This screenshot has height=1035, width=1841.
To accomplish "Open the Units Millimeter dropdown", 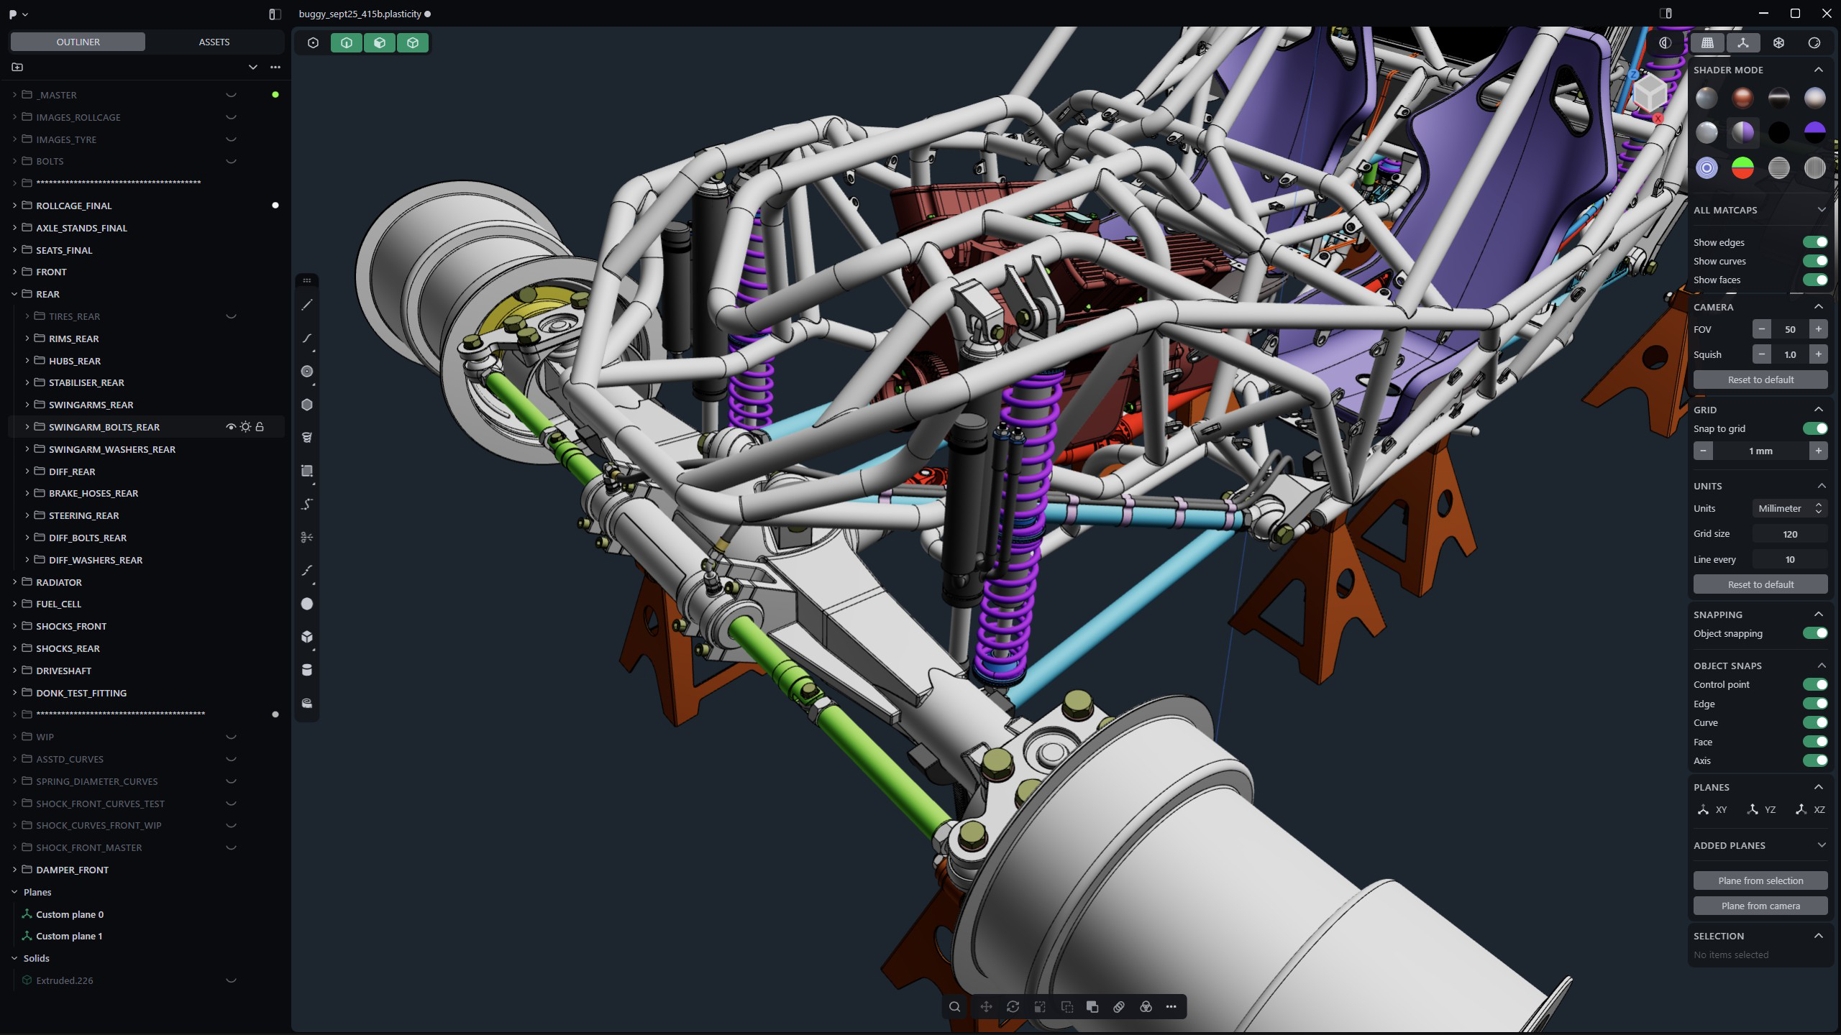I will tap(1789, 508).
